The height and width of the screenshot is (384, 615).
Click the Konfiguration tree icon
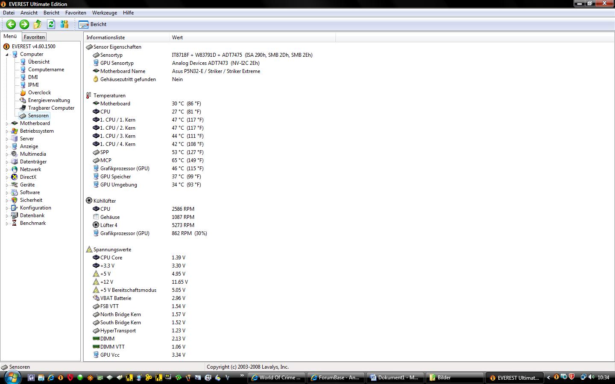pos(15,208)
